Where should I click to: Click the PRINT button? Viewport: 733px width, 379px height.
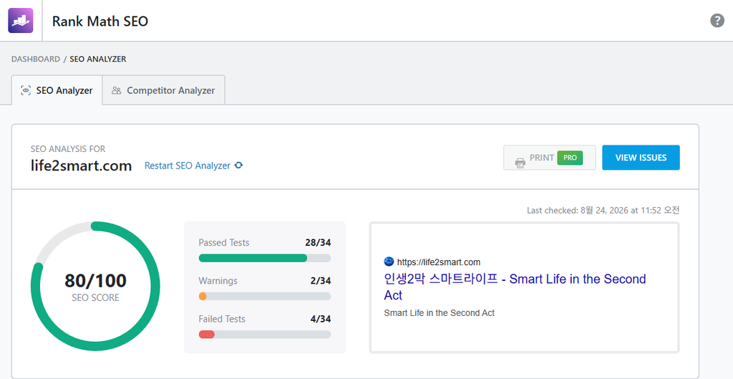[550, 158]
